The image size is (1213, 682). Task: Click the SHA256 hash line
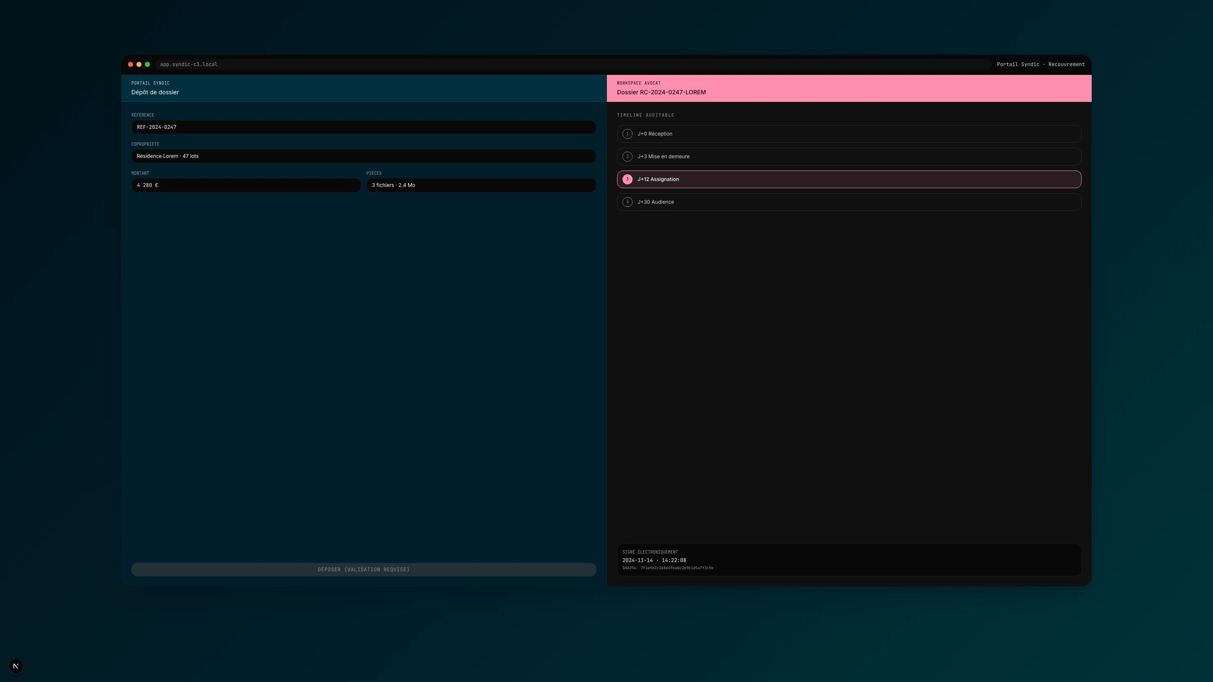coord(668,568)
